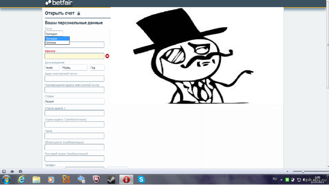Open the Страна country dropdown showing Россия
The image size is (329, 185).
[74, 101]
